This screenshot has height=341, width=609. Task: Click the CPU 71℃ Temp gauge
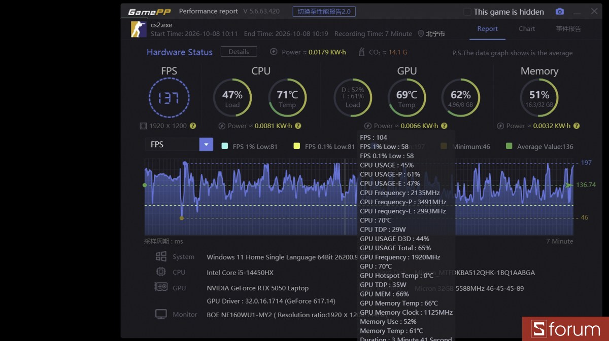click(287, 98)
